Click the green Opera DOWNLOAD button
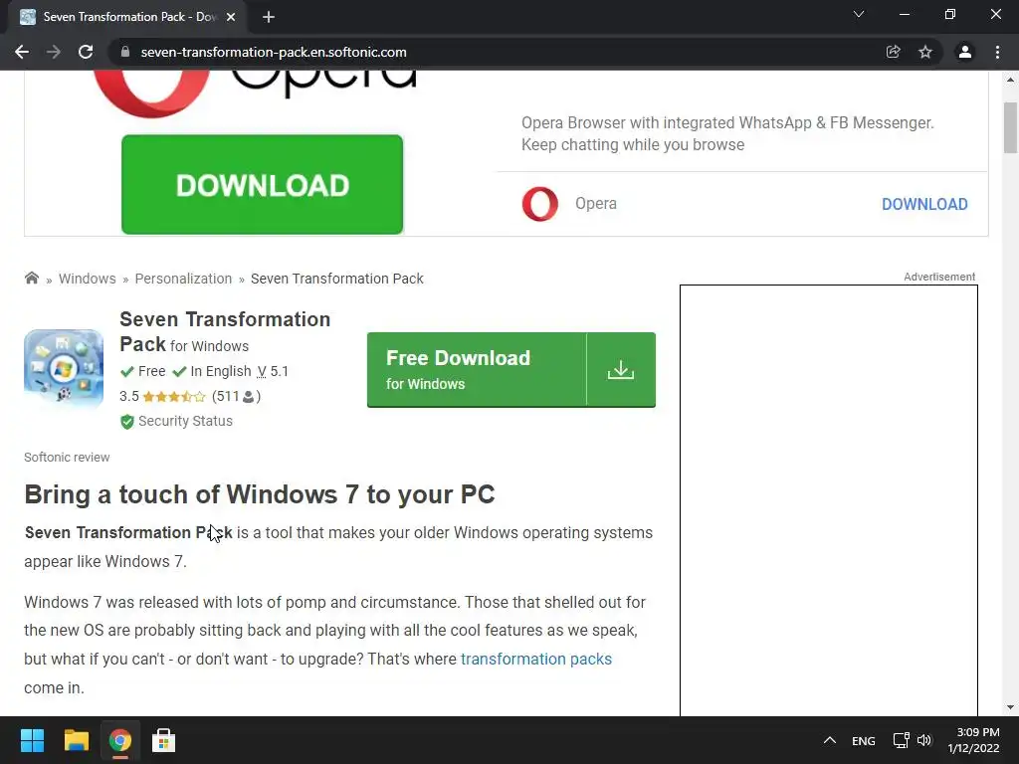The width and height of the screenshot is (1019, 764). [262, 184]
